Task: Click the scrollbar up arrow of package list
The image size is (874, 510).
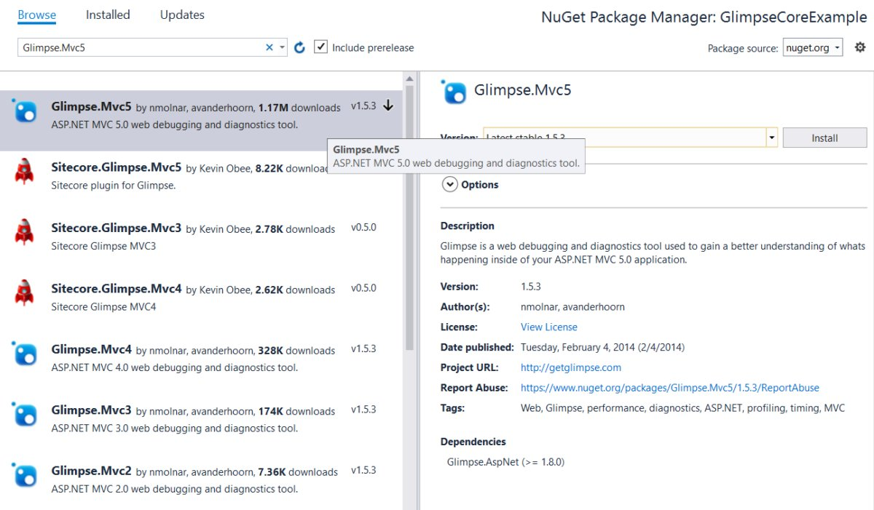Action: (409, 78)
